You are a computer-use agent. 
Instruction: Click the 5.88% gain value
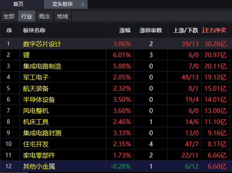[122, 66]
